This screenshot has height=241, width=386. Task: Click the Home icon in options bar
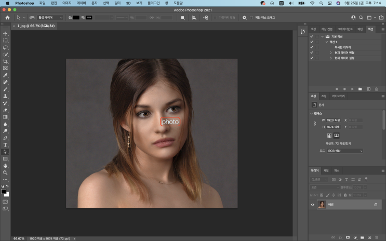(7, 18)
